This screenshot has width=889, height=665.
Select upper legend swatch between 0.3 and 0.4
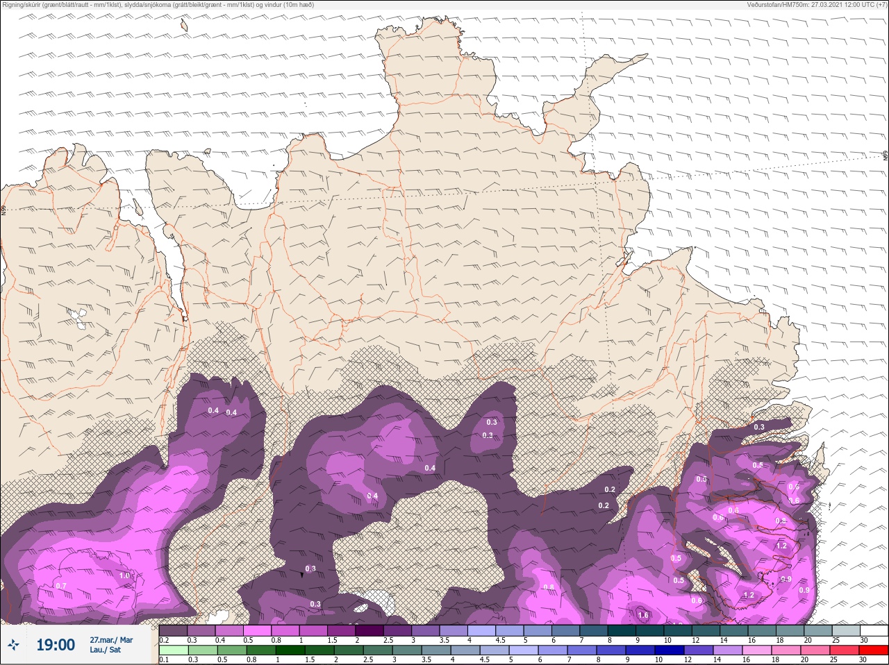point(201,630)
